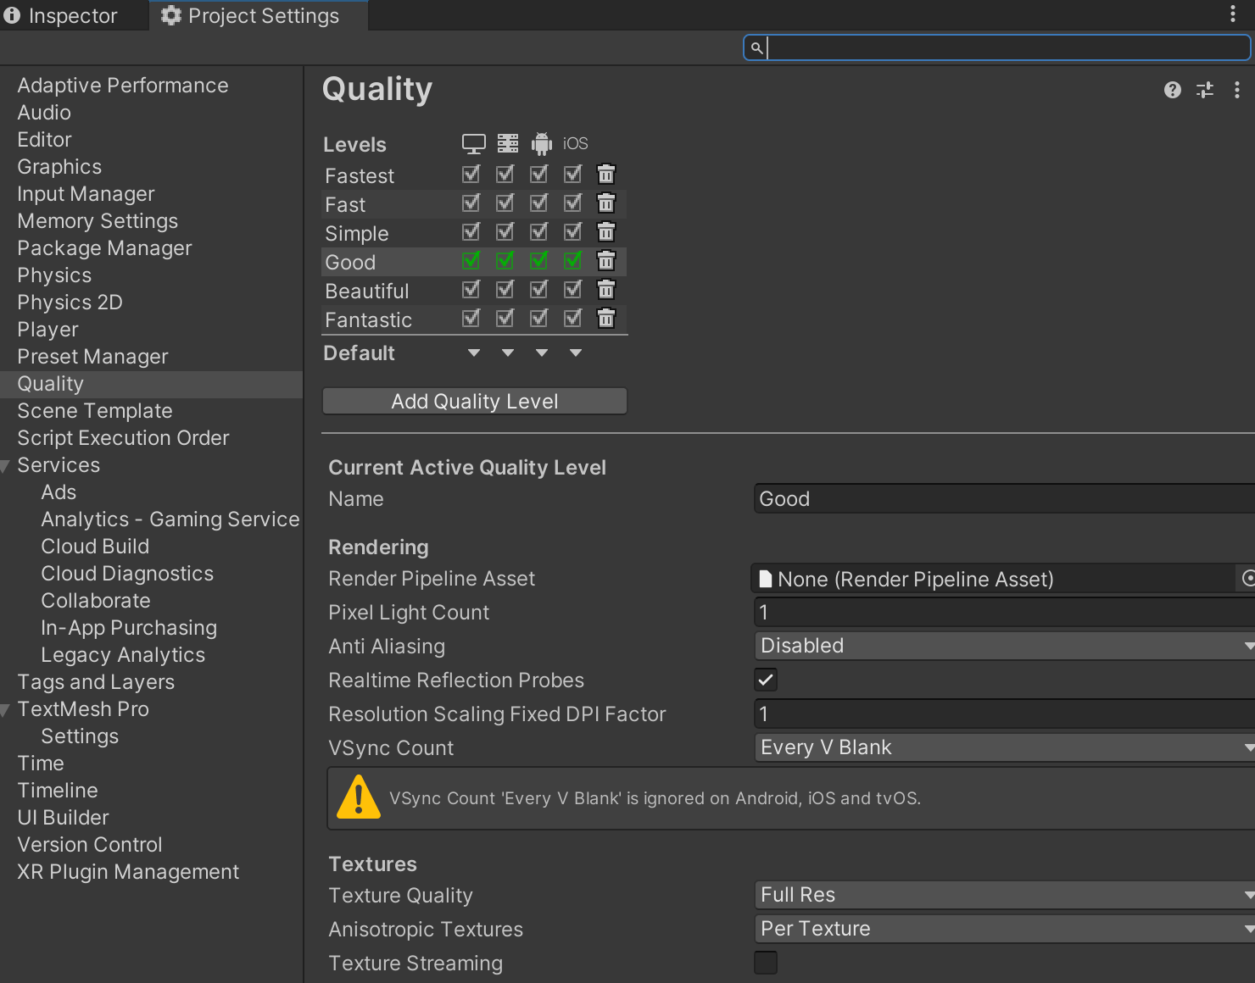Delete the Fastest quality level
1255x983 pixels.
(x=605, y=175)
